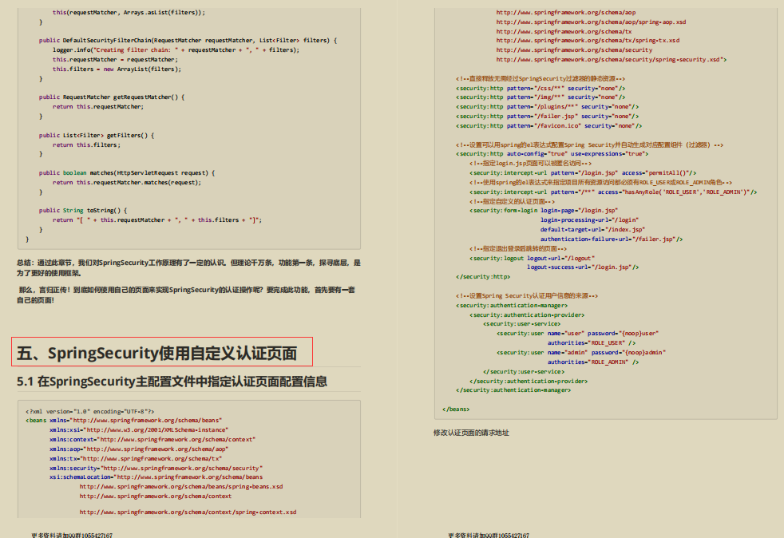Click the intercept-url line with access="permitAll()"
Image resolution: width=784 pixels, height=538 pixels.
[x=583, y=173]
